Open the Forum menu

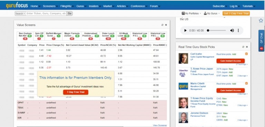(155, 6)
